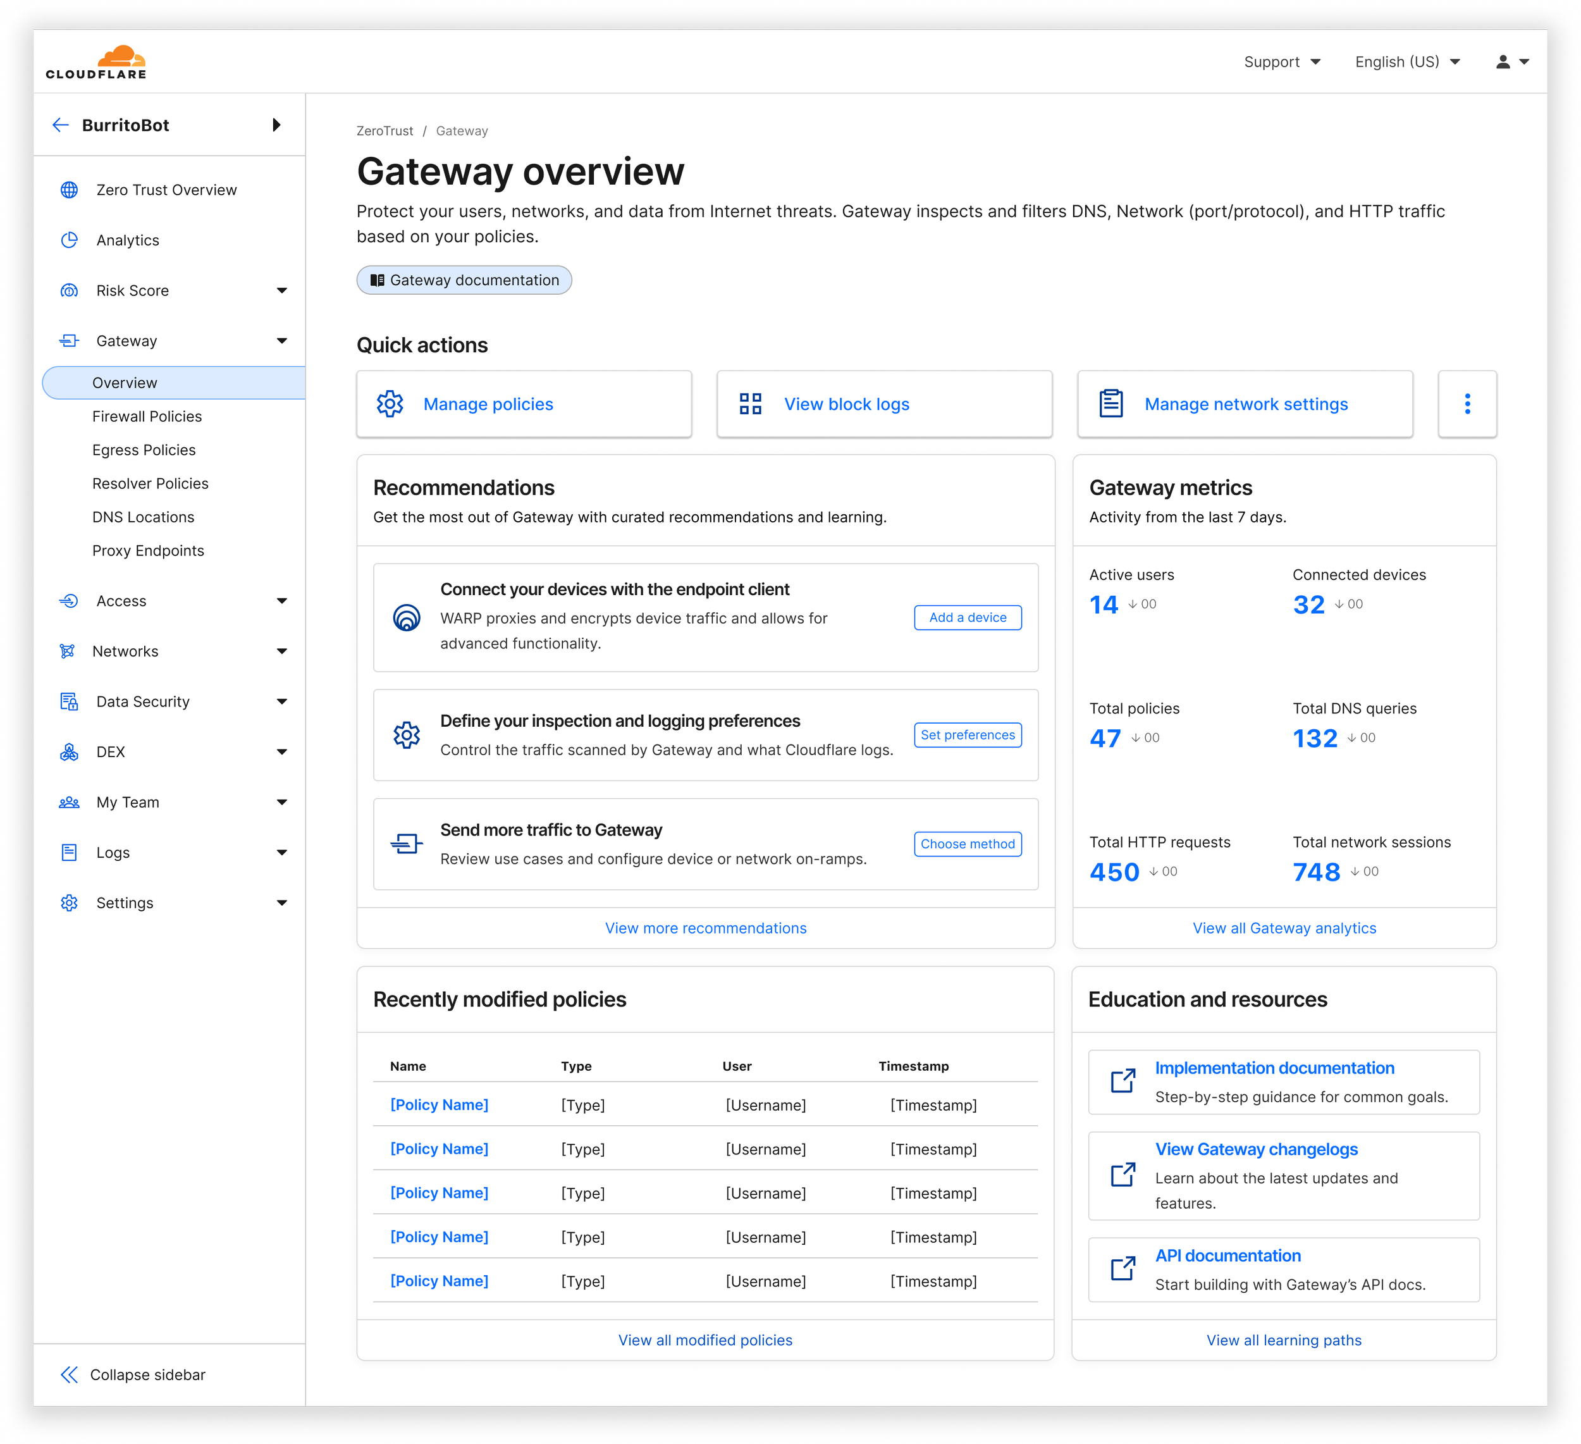Click the Set preferences button

(967, 735)
